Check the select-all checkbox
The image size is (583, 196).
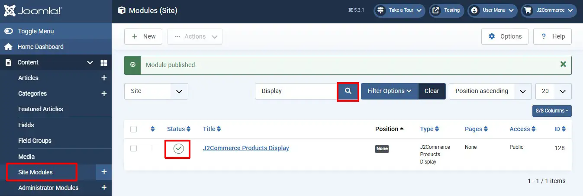point(133,129)
